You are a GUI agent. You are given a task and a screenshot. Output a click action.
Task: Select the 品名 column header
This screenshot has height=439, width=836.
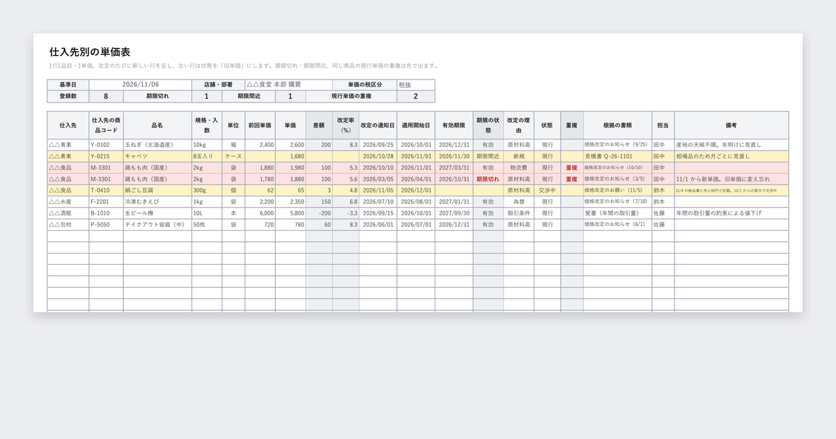(157, 125)
